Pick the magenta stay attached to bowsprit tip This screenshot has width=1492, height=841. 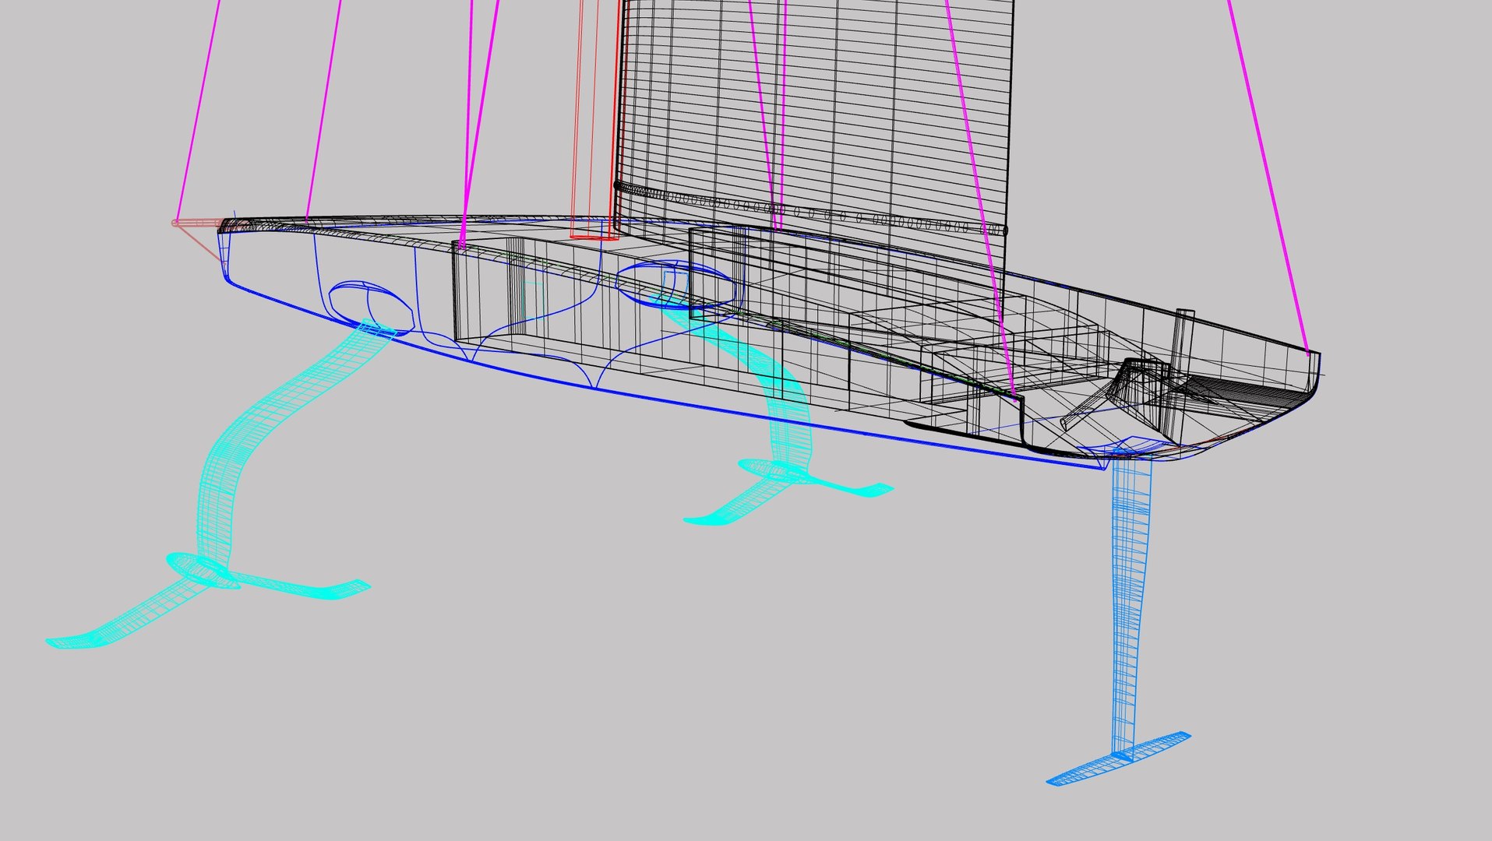[197, 111]
